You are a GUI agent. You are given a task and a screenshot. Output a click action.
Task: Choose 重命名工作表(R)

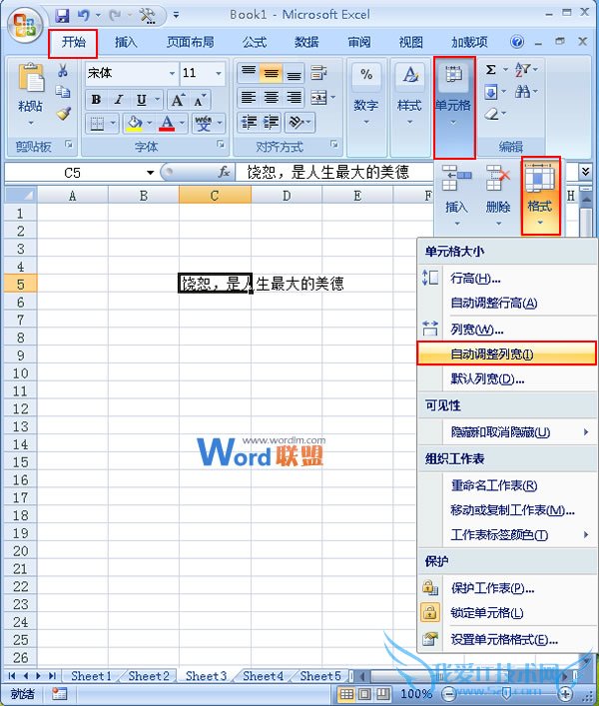507,485
